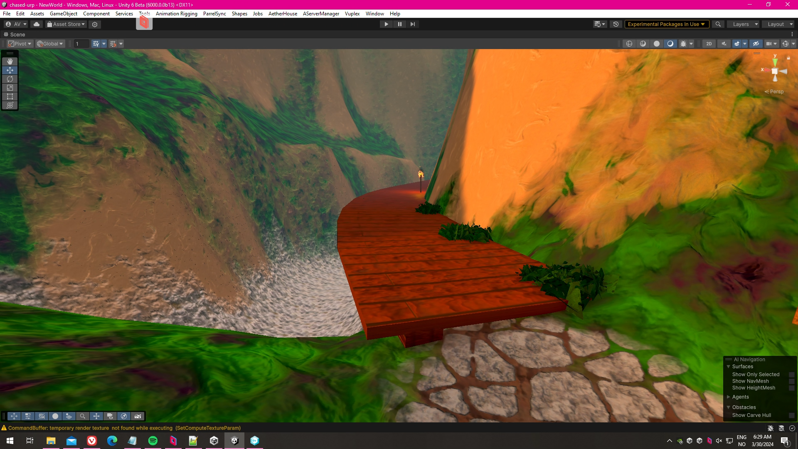Toggle the 2D view mode
This screenshot has width=798, height=449.
pos(709,44)
